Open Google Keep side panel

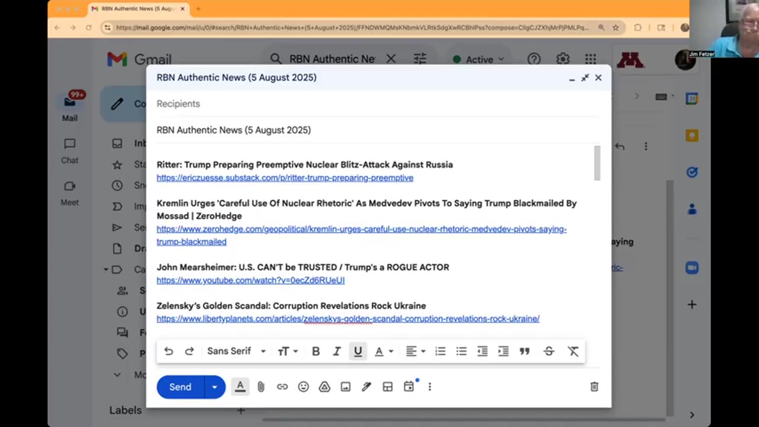pos(691,136)
